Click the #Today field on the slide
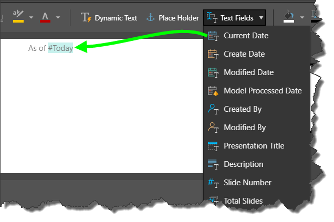Screen dimensions: 334x222 tap(60, 48)
